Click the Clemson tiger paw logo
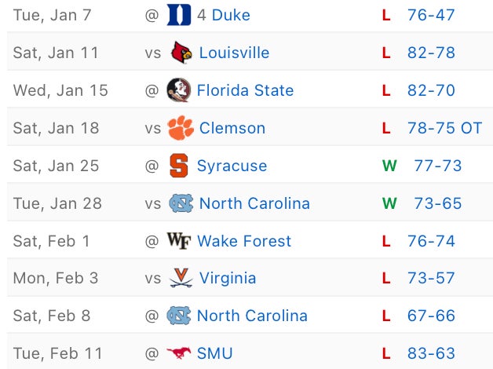The width and height of the screenshot is (493, 369). pyautogui.click(x=181, y=128)
